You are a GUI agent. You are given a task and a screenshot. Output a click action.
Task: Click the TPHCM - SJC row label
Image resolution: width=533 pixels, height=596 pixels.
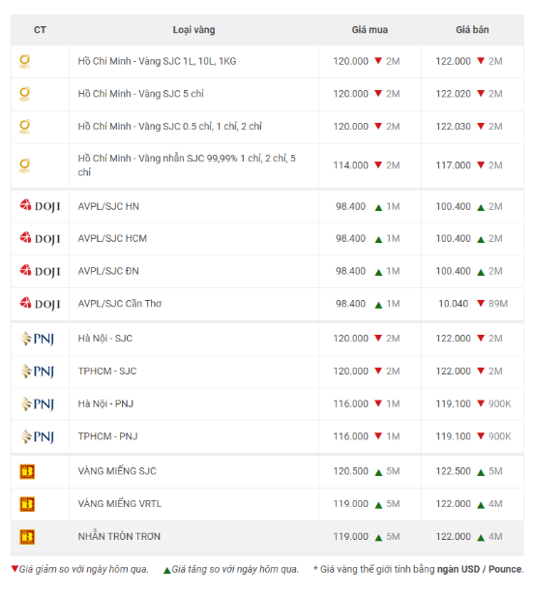tap(107, 371)
